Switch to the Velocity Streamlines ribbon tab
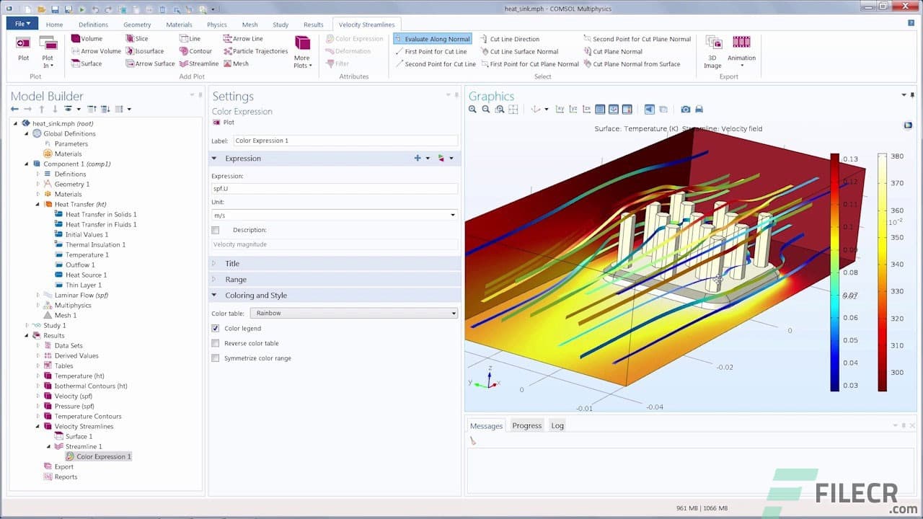Image resolution: width=923 pixels, height=519 pixels. point(367,24)
